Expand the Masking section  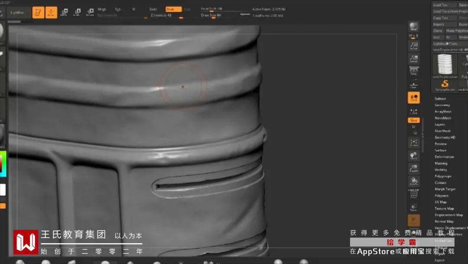[x=441, y=163]
